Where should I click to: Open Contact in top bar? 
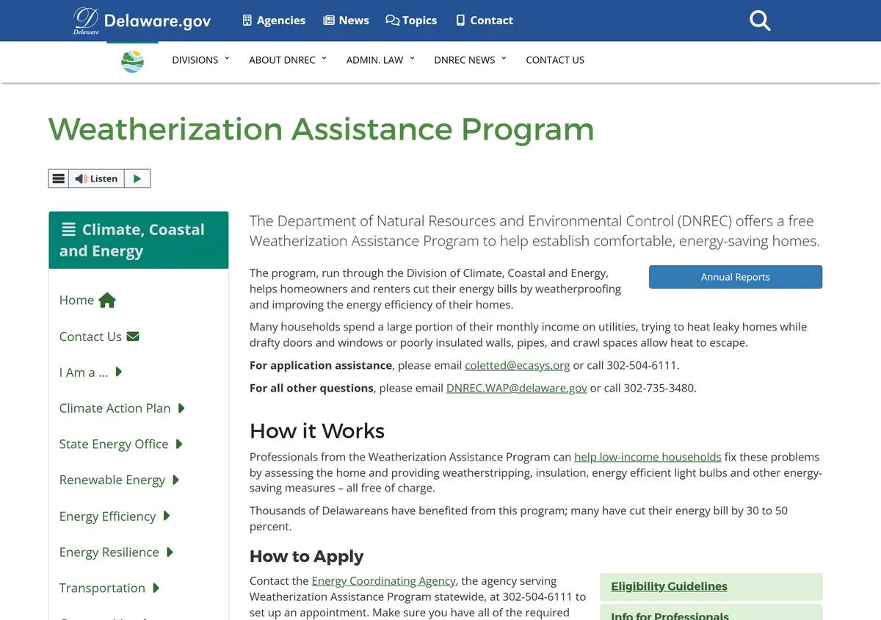tap(484, 21)
